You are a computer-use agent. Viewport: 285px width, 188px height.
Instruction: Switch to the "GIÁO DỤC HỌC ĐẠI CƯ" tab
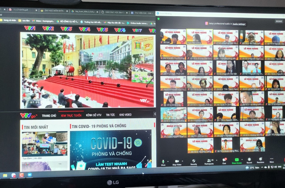pyautogui.click(x=115, y=12)
